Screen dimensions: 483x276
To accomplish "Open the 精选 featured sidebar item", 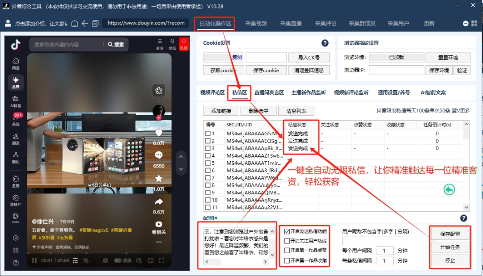I will coord(16,64).
